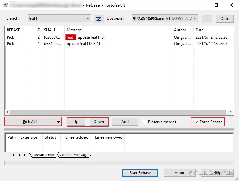Open the Upstream commit hash dropdown
Screen dimensions: 239x181
click(x=165, y=18)
